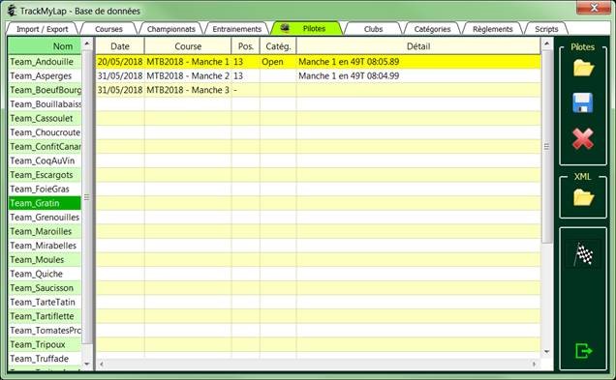Select Team_Grenouilles in the pilot list
This screenshot has height=380, width=616.
[45, 217]
